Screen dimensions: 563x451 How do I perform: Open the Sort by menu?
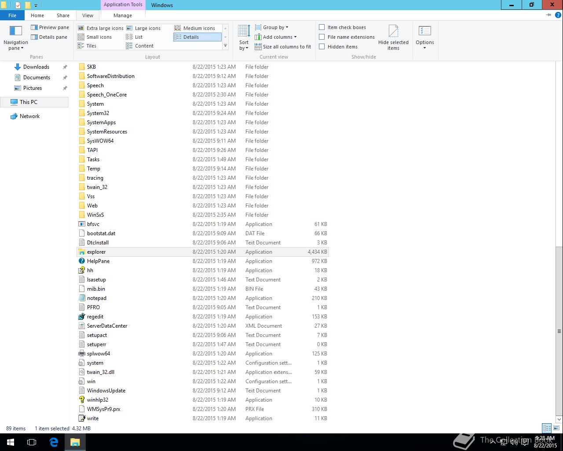pos(244,38)
